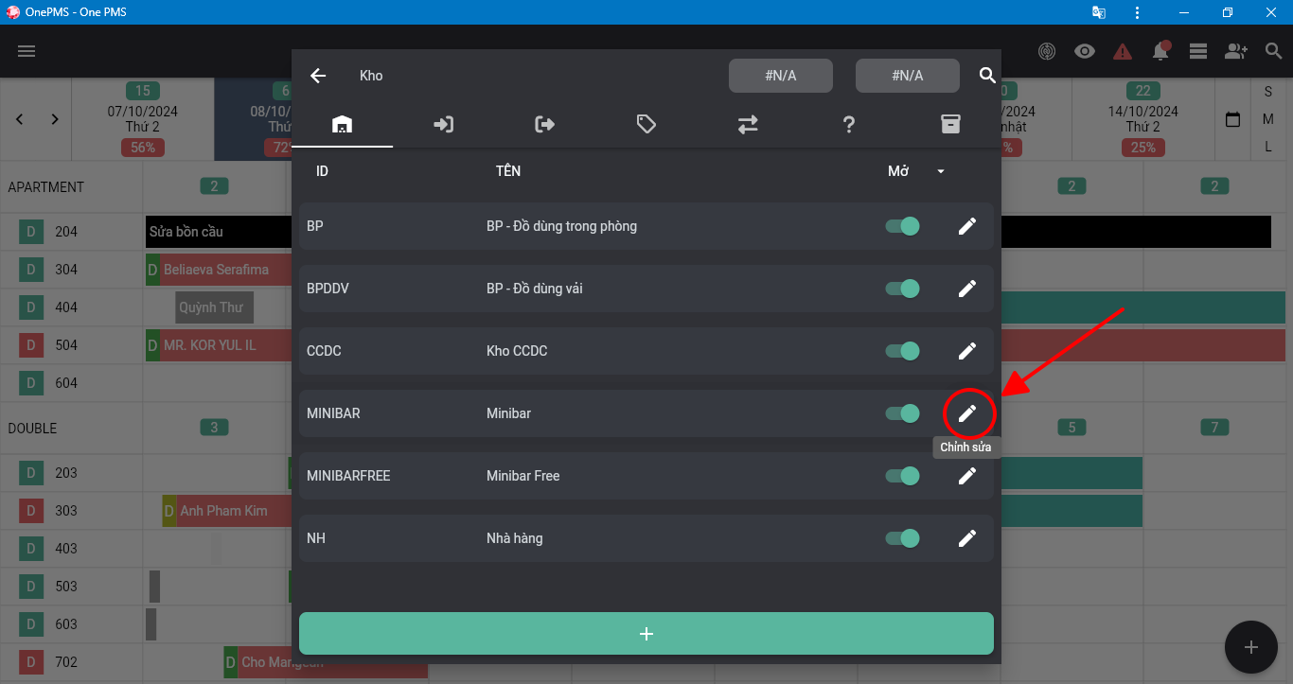Open the calendar date picker
1293x684 pixels.
coord(1232,120)
